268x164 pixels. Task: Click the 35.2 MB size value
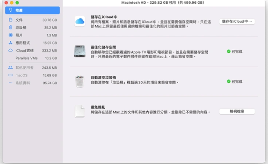pyautogui.click(x=51, y=27)
